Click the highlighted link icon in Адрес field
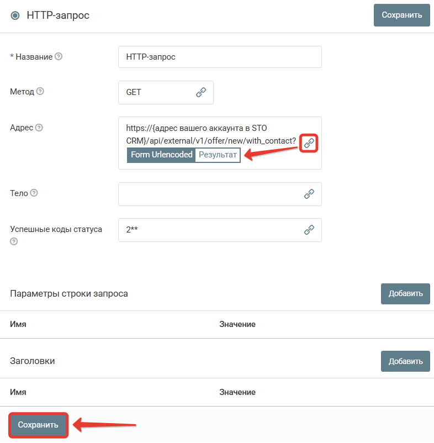Viewport: 434px width, 443px height. [x=309, y=143]
